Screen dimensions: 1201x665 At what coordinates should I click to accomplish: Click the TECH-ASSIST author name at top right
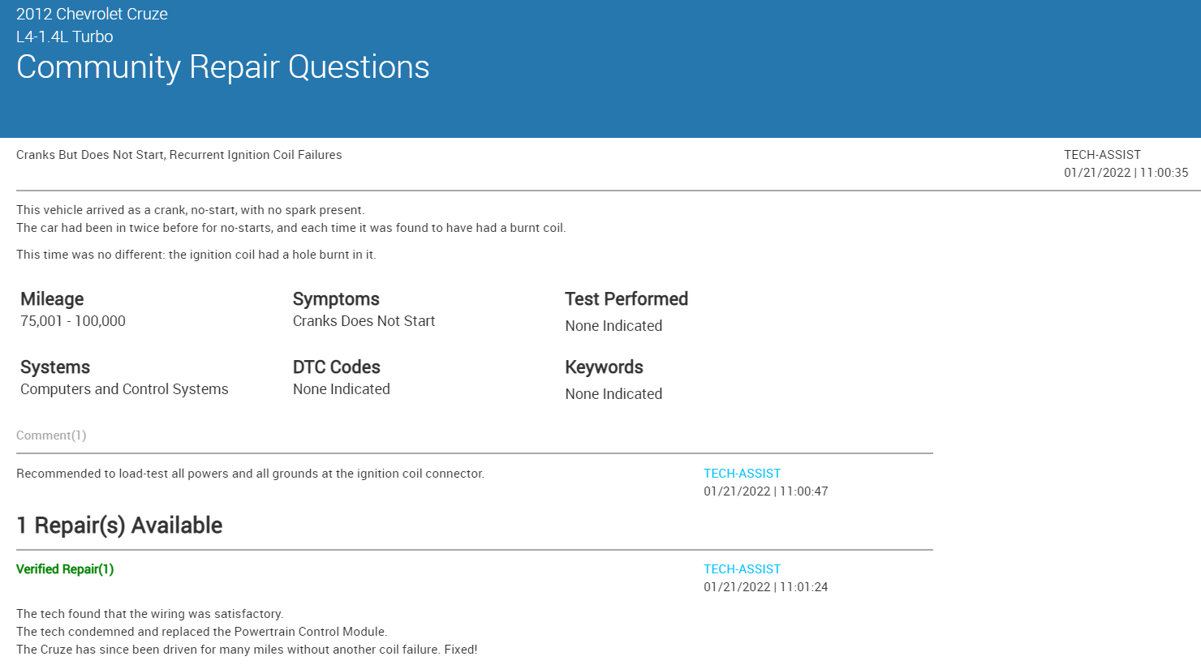pyautogui.click(x=1102, y=155)
